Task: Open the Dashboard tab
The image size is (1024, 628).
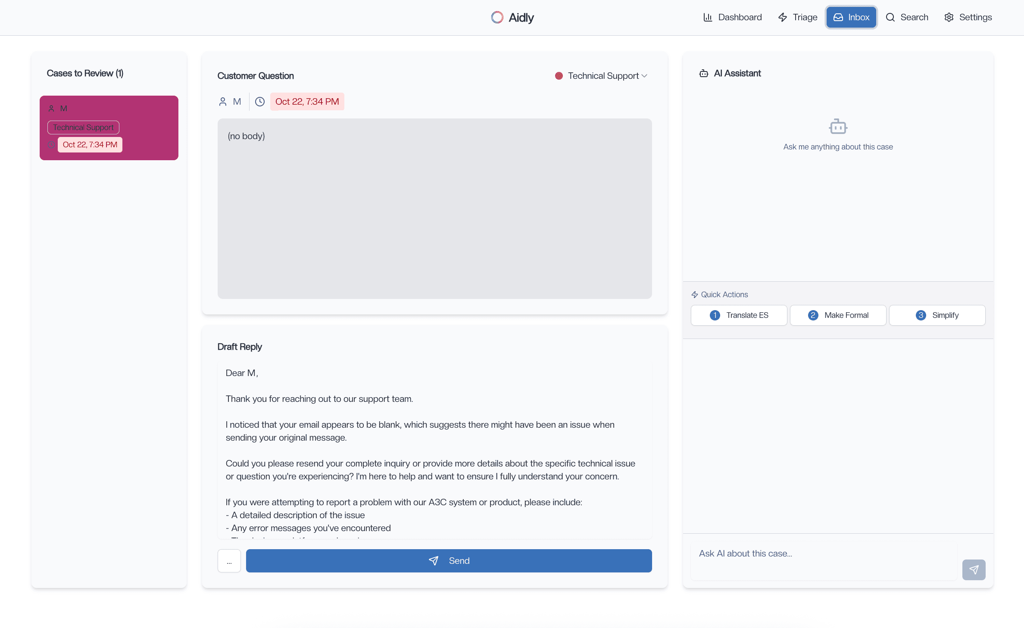Action: click(x=733, y=17)
